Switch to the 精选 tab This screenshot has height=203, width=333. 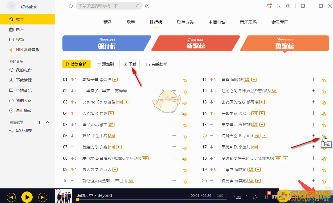click(108, 22)
